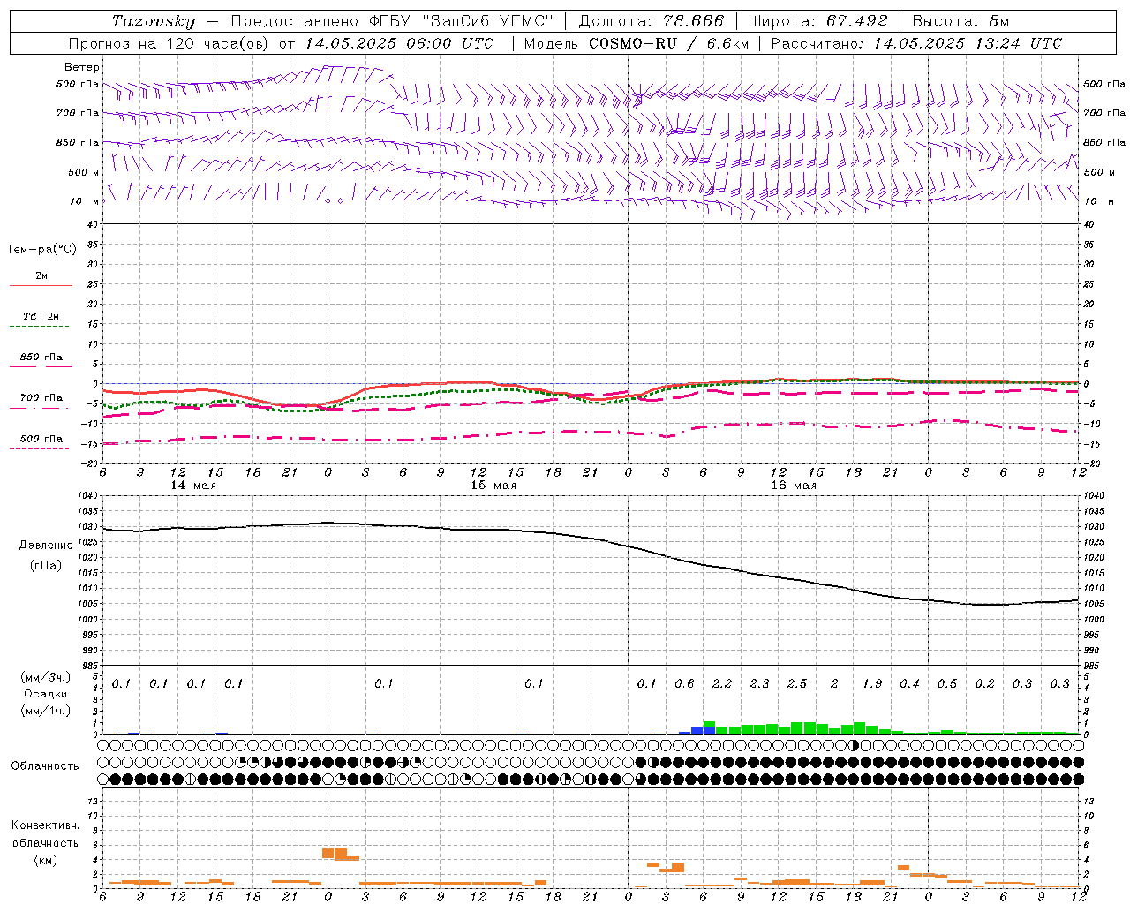
Task: Select the start time 14.05.2025 06:00 UTC
Action: pyautogui.click(x=399, y=43)
